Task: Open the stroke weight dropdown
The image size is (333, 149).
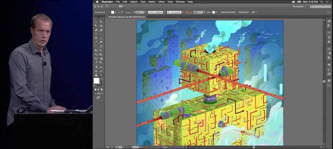Action: click(145, 12)
